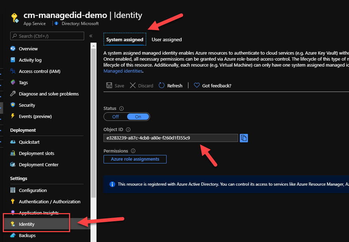Copy the Object ID to clipboard

[x=244, y=138]
